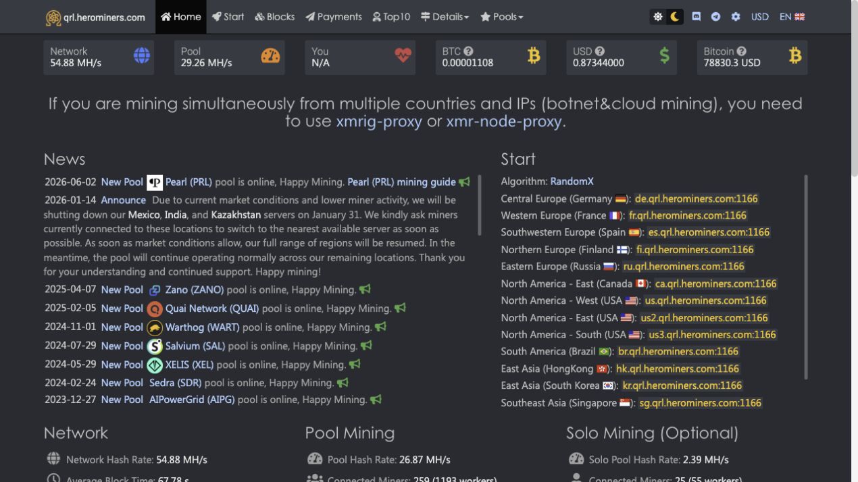Click megaphone icon on Zano news row
Viewport: 858px width, 482px height.
tap(365, 290)
